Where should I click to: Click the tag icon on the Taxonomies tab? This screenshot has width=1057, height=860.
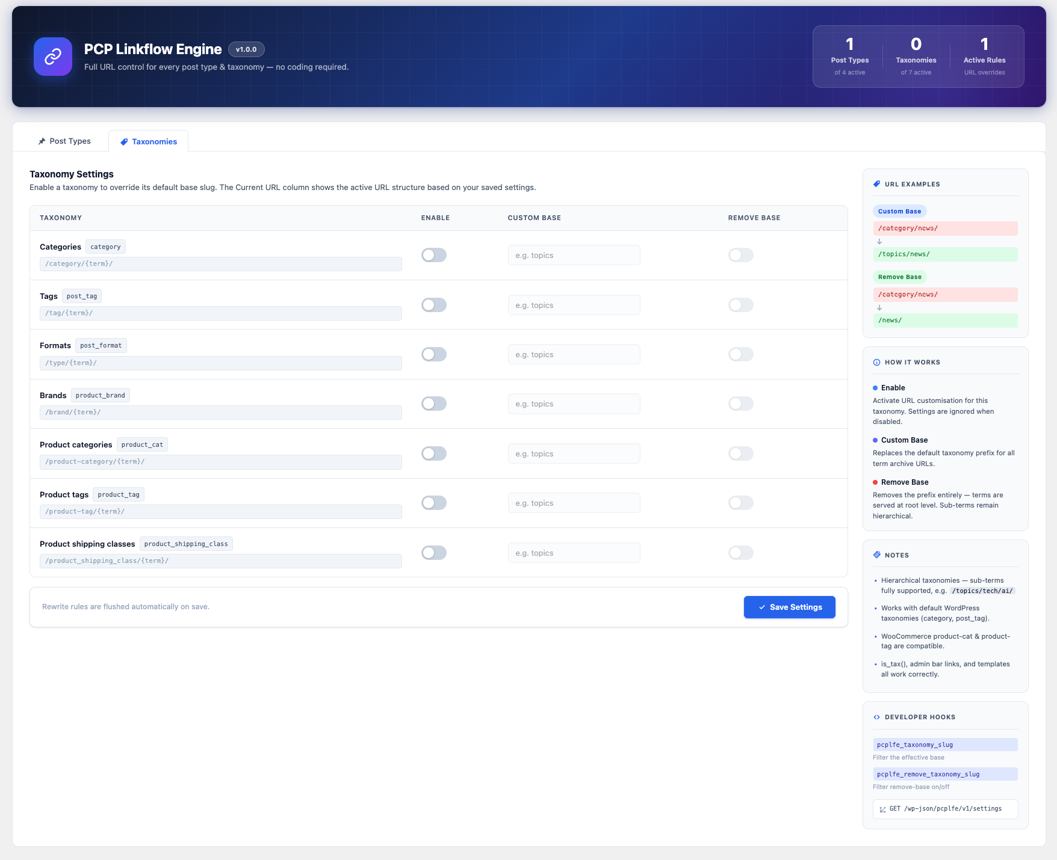click(124, 142)
